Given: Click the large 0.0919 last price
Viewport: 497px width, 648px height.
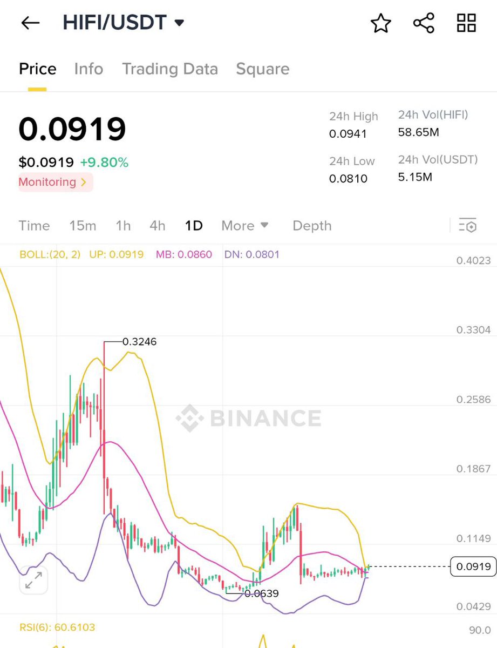Looking at the screenshot, I should pyautogui.click(x=72, y=129).
